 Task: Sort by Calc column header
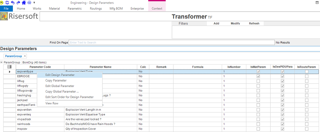coord(143,67)
